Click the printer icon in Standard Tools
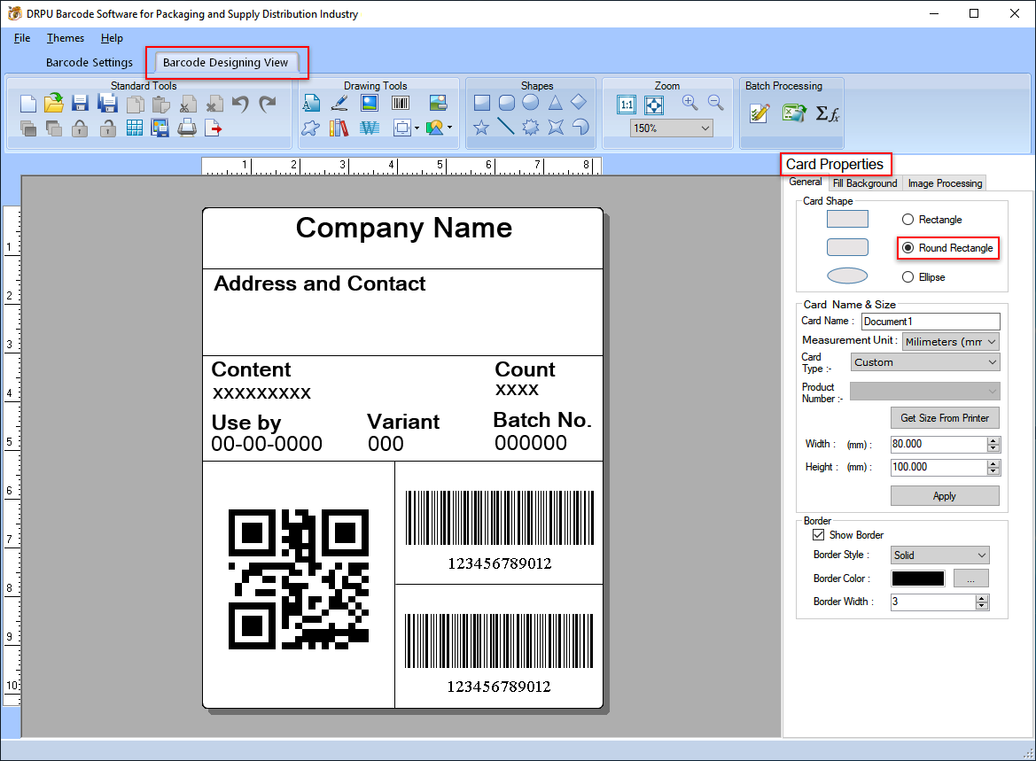Screen dimensions: 1036x761 (187, 128)
